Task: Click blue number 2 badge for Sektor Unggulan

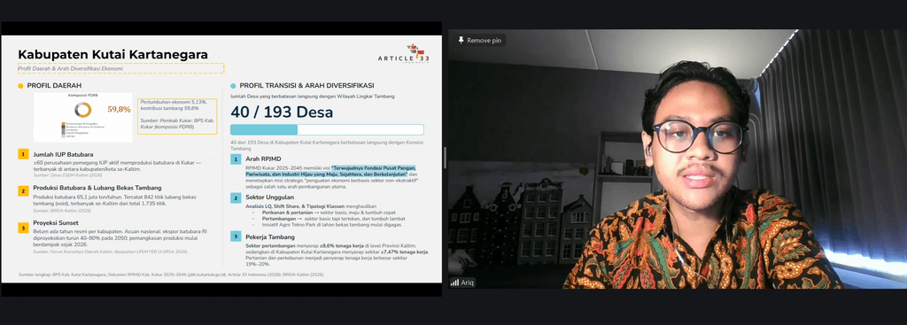Action: pos(236,197)
